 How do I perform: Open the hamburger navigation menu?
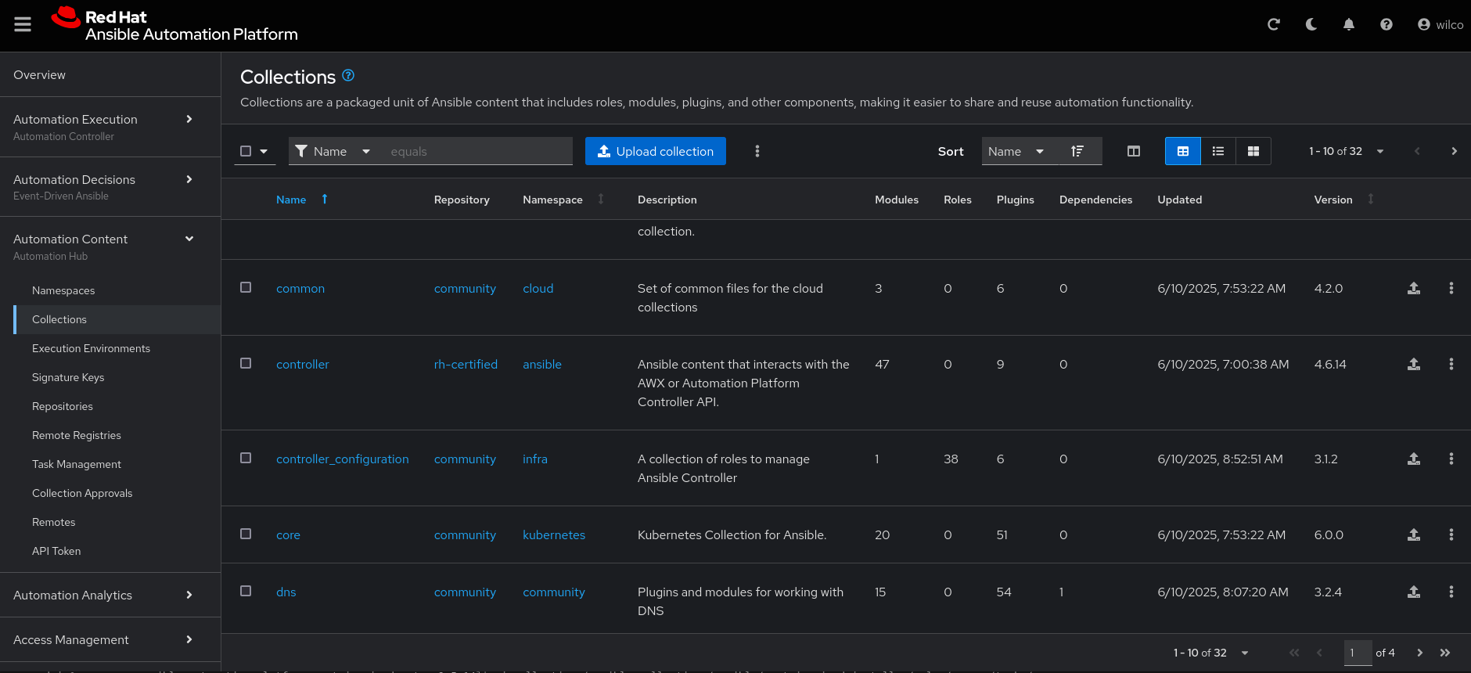coord(23,24)
